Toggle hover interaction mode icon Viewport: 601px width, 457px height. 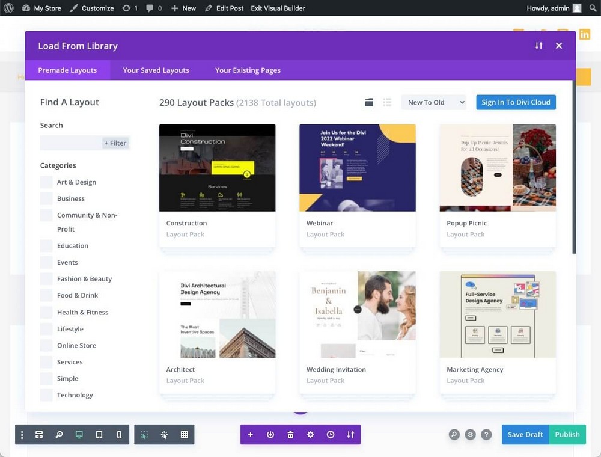(x=144, y=434)
